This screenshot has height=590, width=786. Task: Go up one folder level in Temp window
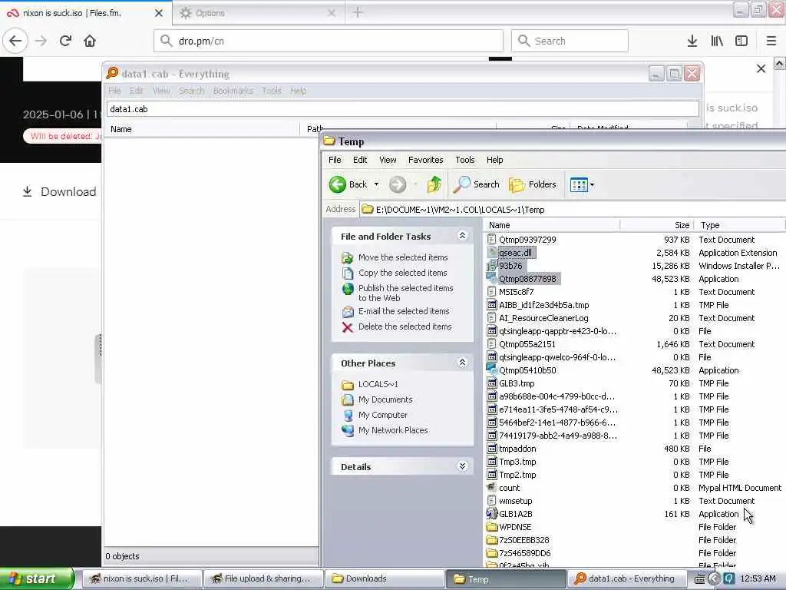[x=434, y=184]
